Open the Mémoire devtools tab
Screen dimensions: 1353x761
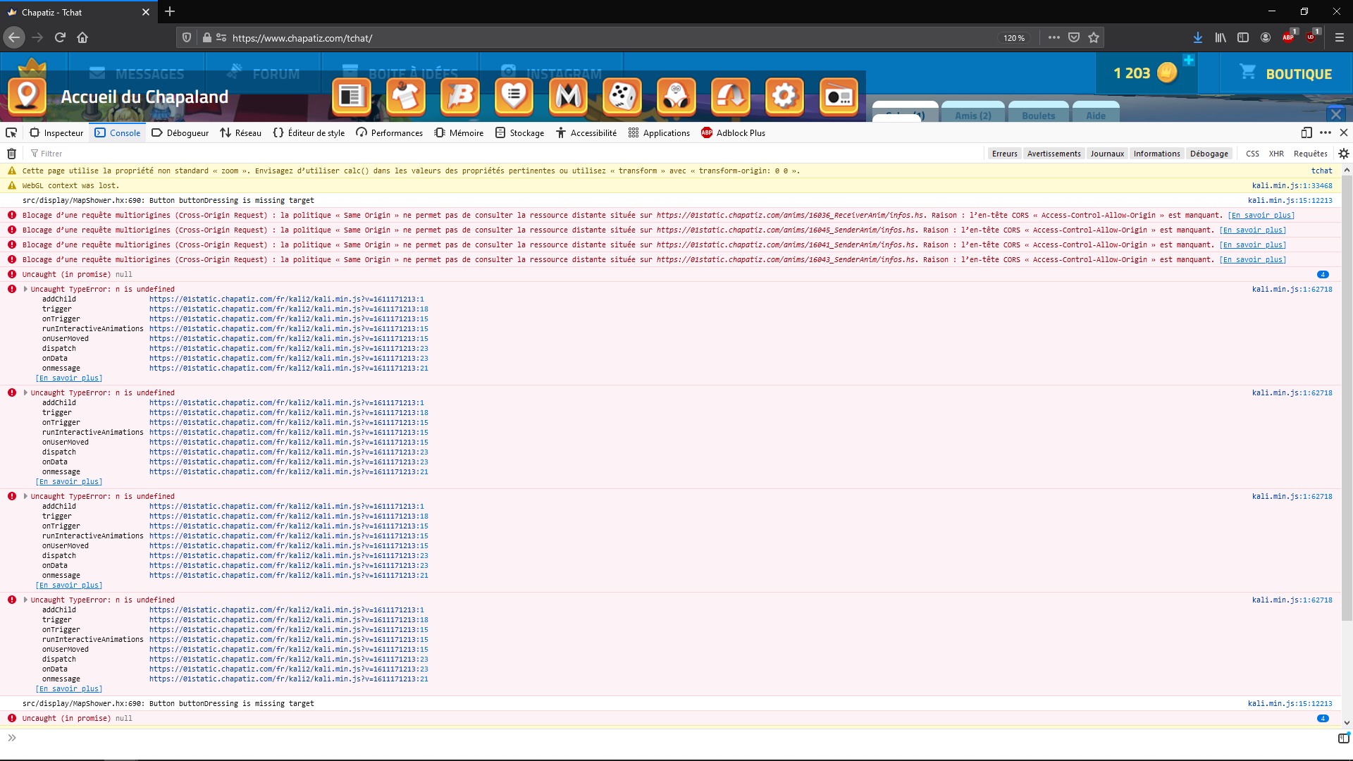pos(459,132)
